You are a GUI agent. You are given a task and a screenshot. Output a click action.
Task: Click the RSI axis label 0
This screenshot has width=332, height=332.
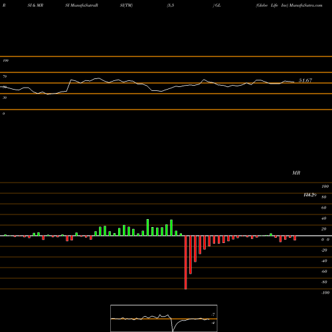(x=3, y=114)
